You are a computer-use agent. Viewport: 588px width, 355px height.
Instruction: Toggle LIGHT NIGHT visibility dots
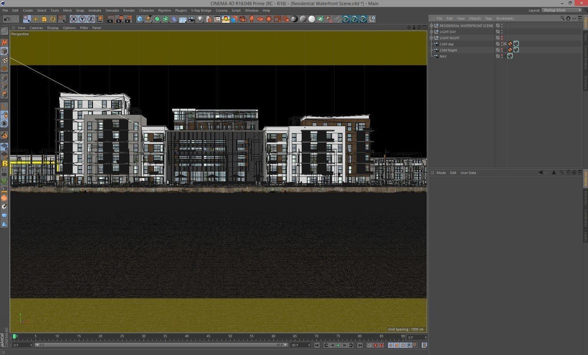[502, 38]
